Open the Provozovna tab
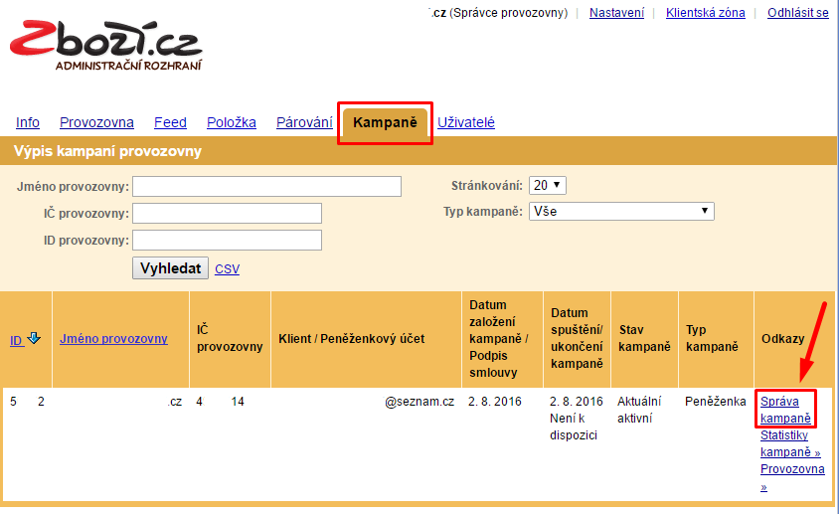The image size is (839, 514). click(x=96, y=122)
